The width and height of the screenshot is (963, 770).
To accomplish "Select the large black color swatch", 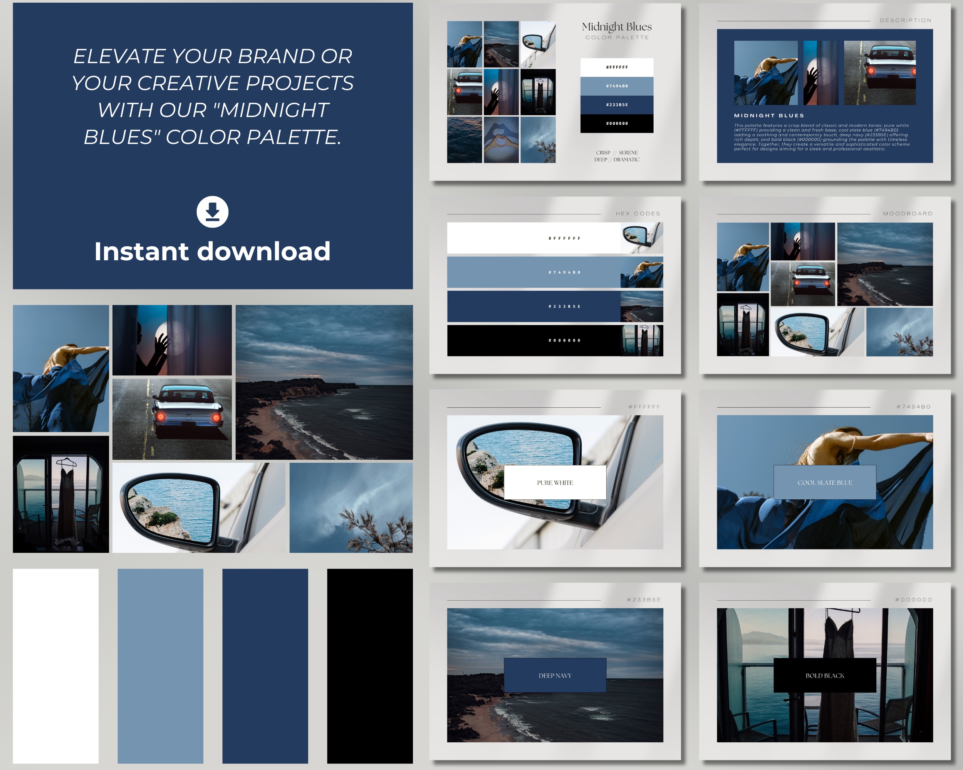I will point(370,666).
